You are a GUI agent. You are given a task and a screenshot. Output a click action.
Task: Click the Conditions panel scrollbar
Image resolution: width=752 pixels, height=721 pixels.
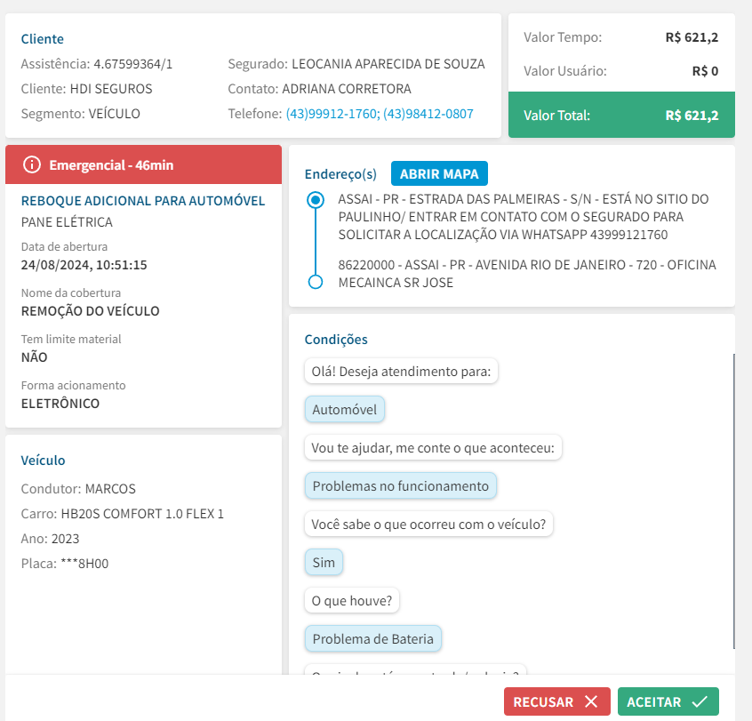pyautogui.click(x=734, y=498)
